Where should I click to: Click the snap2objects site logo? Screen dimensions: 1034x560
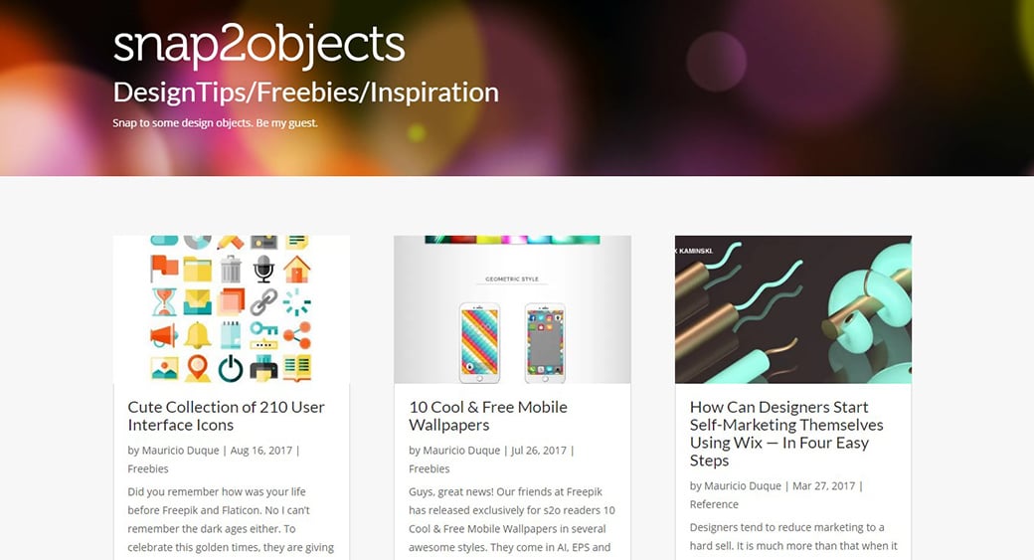pos(258,45)
